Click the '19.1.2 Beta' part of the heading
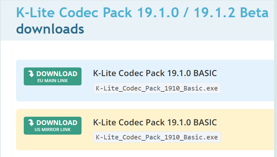Viewport: 277px width, 157px height. (231, 12)
